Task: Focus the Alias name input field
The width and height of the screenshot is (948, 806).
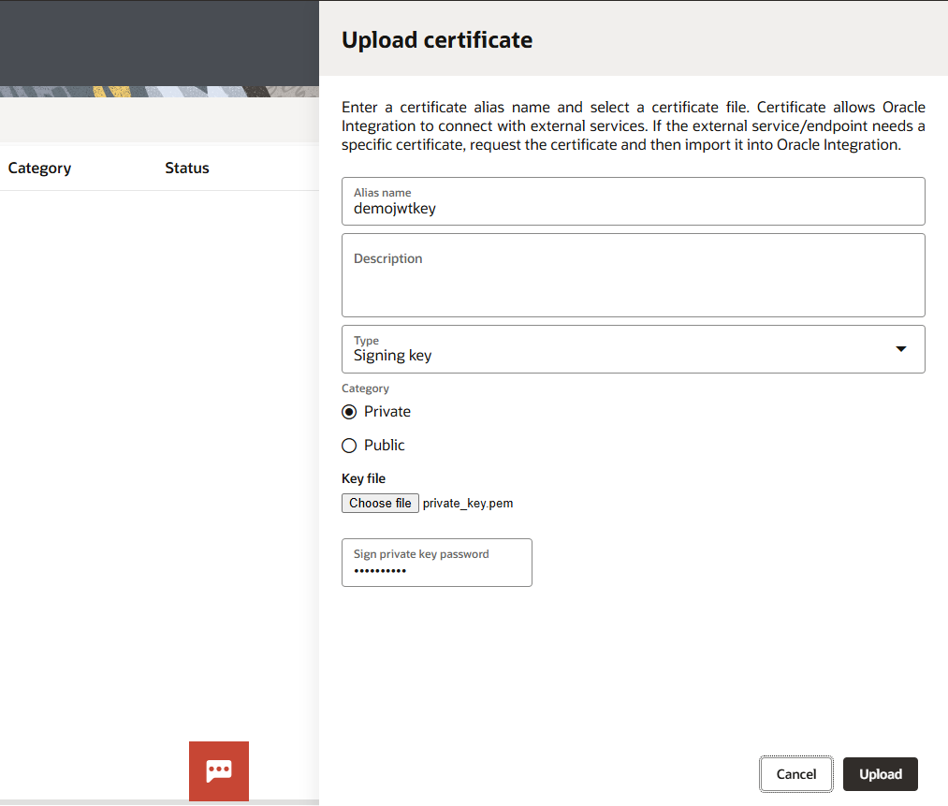Action: pos(633,209)
